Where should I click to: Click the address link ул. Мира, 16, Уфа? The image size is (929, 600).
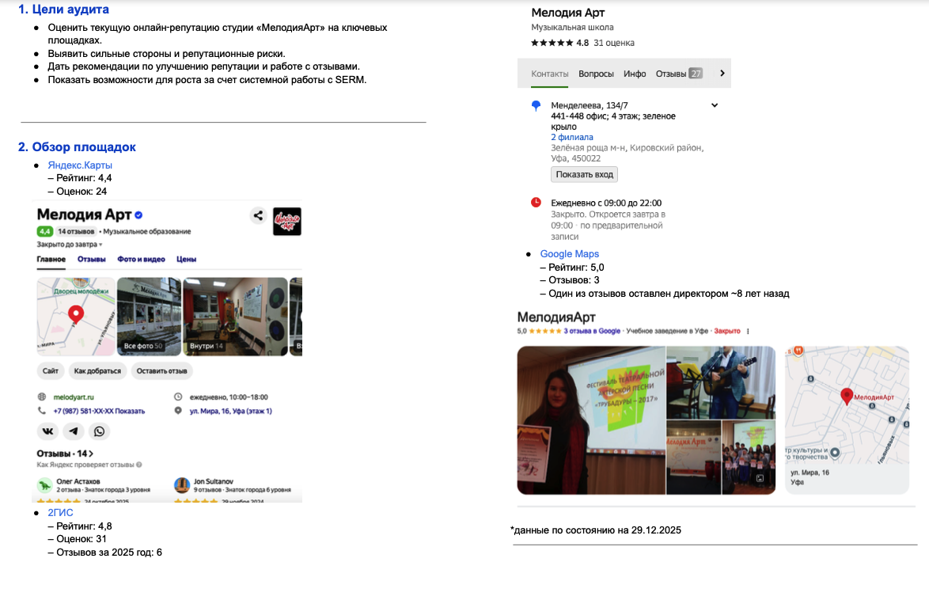pos(230,410)
